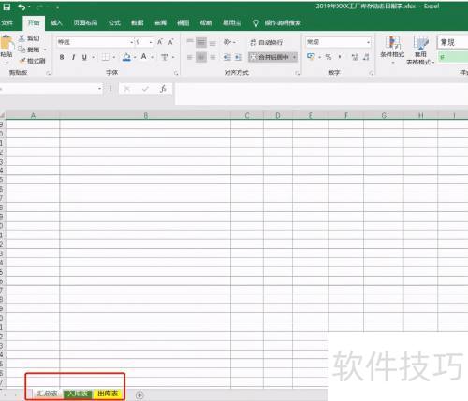This screenshot has width=468, height=401.
Task: Toggle Underline formatting
Action: (x=84, y=57)
